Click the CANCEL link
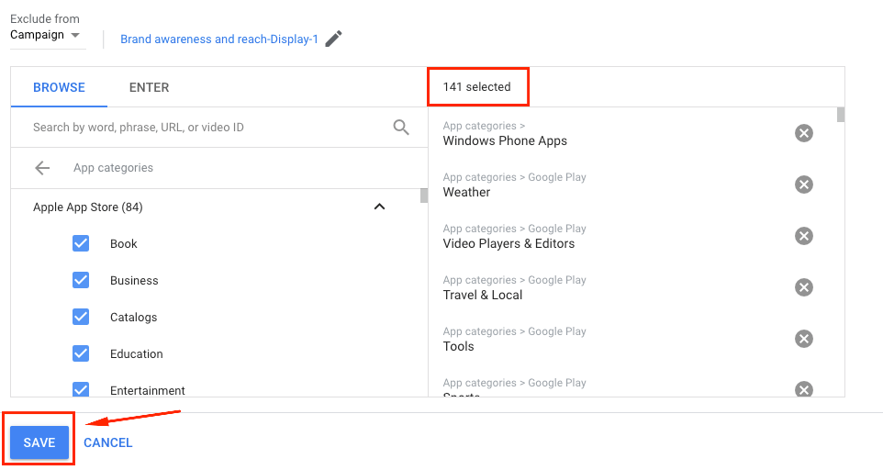Viewport: 883px width, 470px height. click(x=108, y=442)
